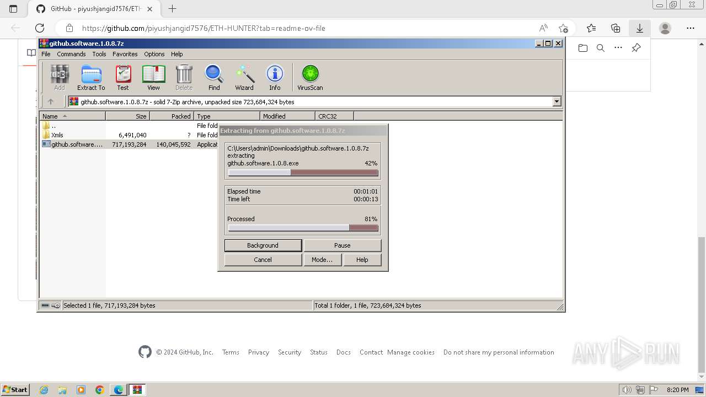Refresh the browser page

coord(40,28)
